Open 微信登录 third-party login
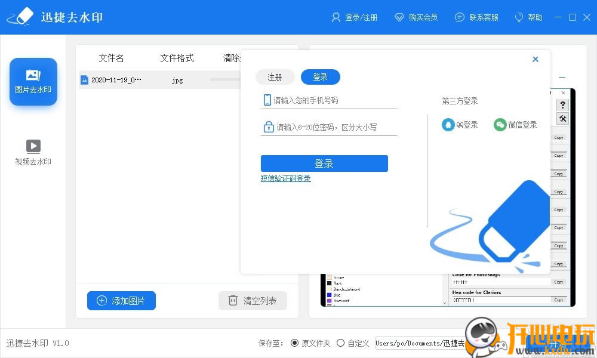The width and height of the screenshot is (597, 358). click(x=515, y=125)
